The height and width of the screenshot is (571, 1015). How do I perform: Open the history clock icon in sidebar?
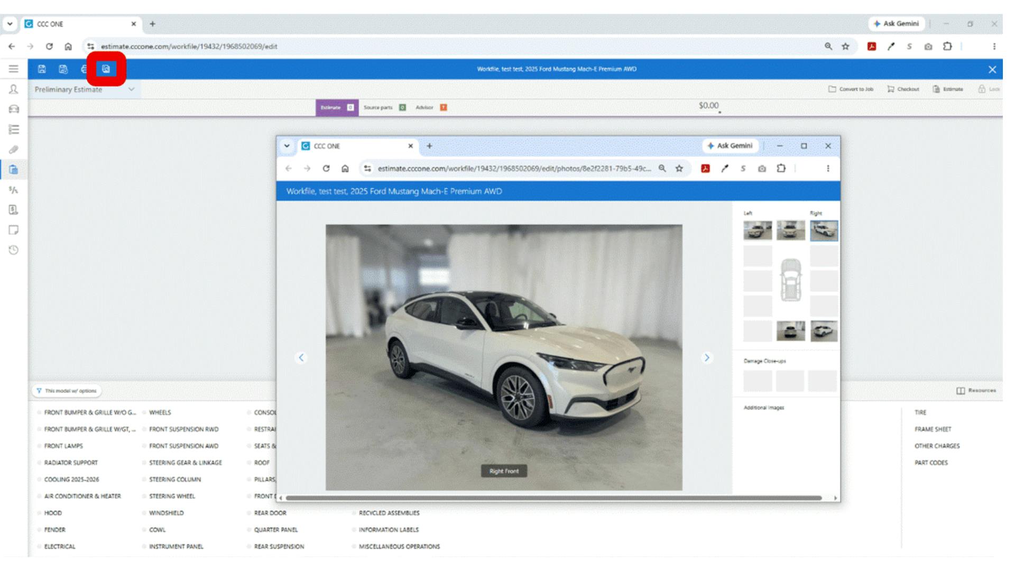(14, 250)
